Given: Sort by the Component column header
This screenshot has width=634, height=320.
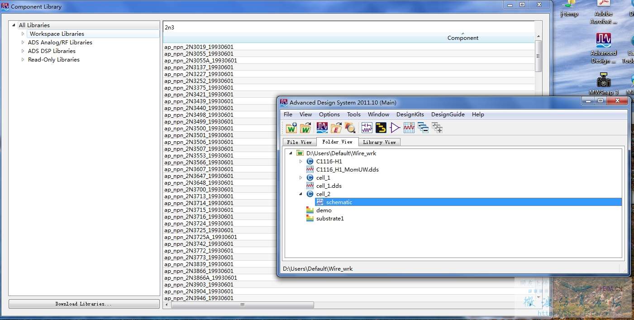Looking at the screenshot, I should pos(462,38).
